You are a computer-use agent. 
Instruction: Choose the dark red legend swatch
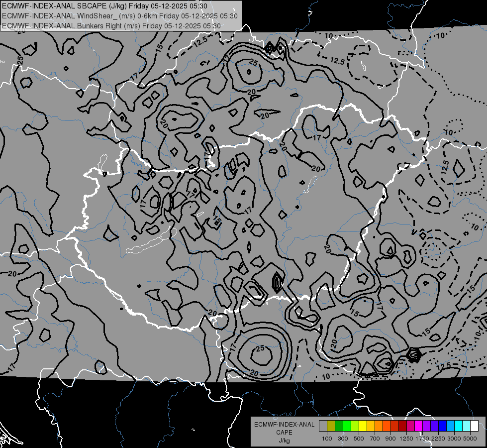pyautogui.click(x=402, y=426)
